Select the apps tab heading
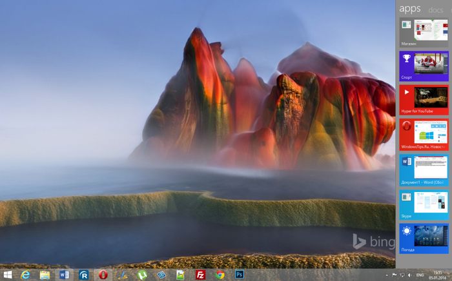This screenshot has width=452, height=281. click(x=410, y=8)
